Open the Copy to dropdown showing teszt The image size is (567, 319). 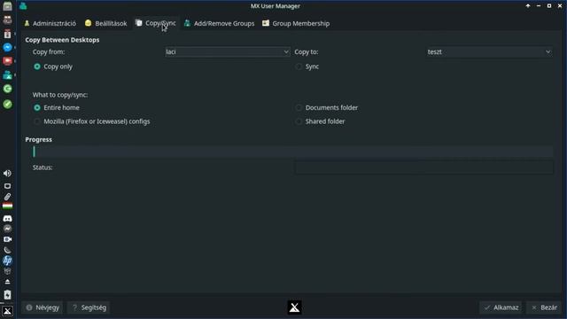tap(490, 51)
